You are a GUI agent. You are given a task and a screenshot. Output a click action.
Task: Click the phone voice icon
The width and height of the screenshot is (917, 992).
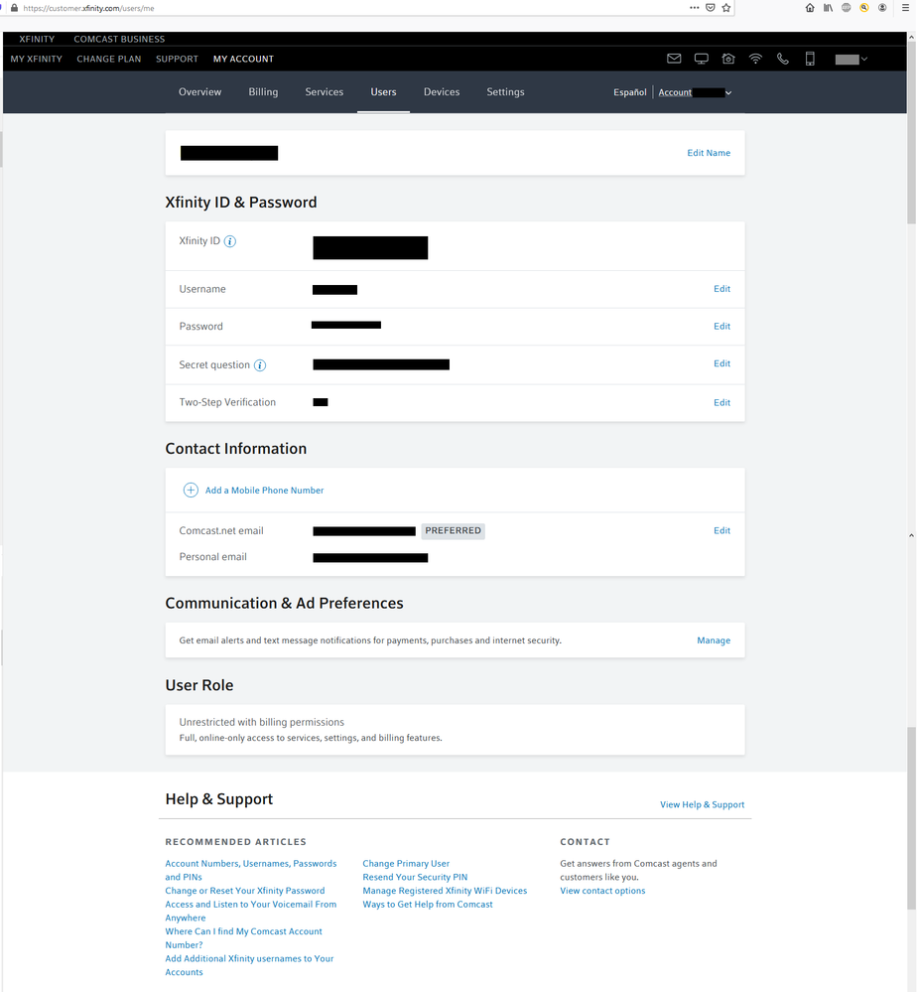[x=783, y=59]
